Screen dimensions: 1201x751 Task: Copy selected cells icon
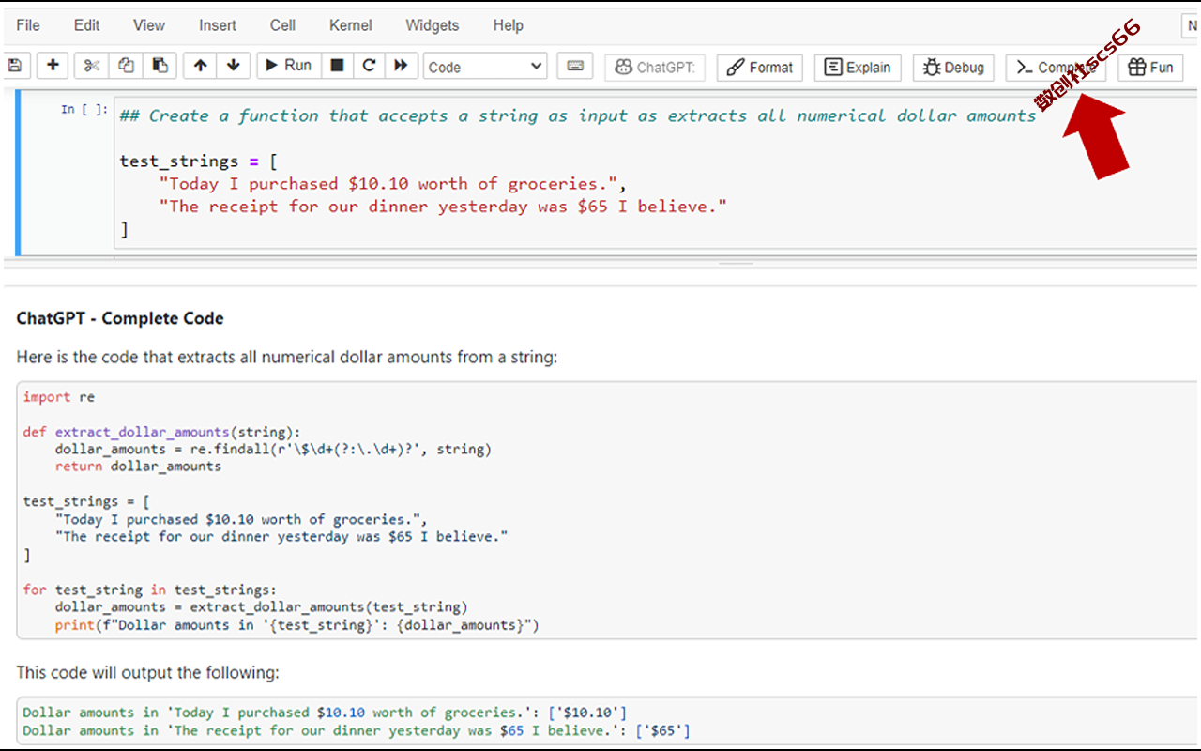click(x=126, y=66)
